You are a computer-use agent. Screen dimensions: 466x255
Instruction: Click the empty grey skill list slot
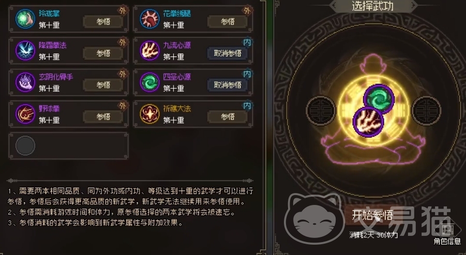coord(25,146)
